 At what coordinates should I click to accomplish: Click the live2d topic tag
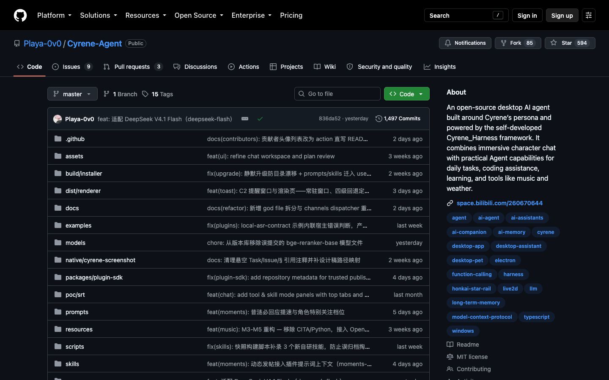[510, 288]
